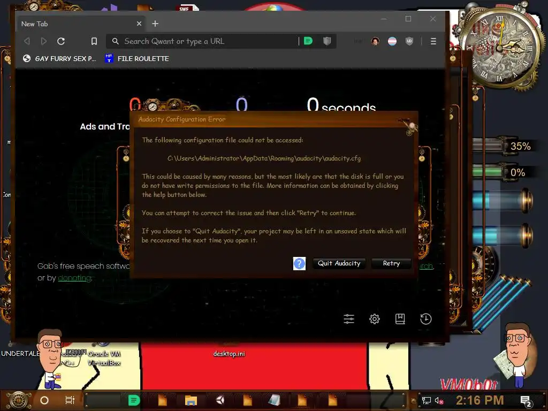Open the FILE ROULETTE bookmark
Screen dimensions: 548x411
(x=137, y=58)
